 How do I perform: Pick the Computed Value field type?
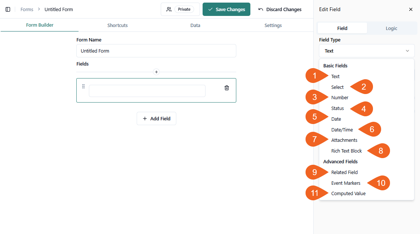[x=348, y=193]
